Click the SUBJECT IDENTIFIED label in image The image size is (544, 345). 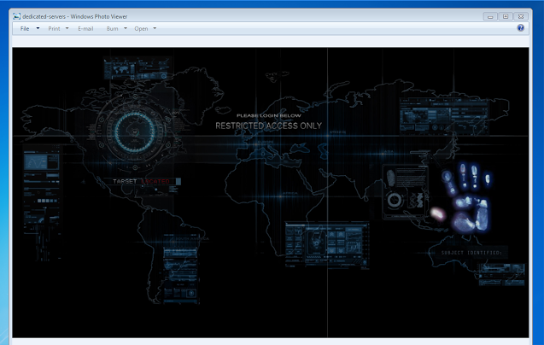(x=472, y=253)
